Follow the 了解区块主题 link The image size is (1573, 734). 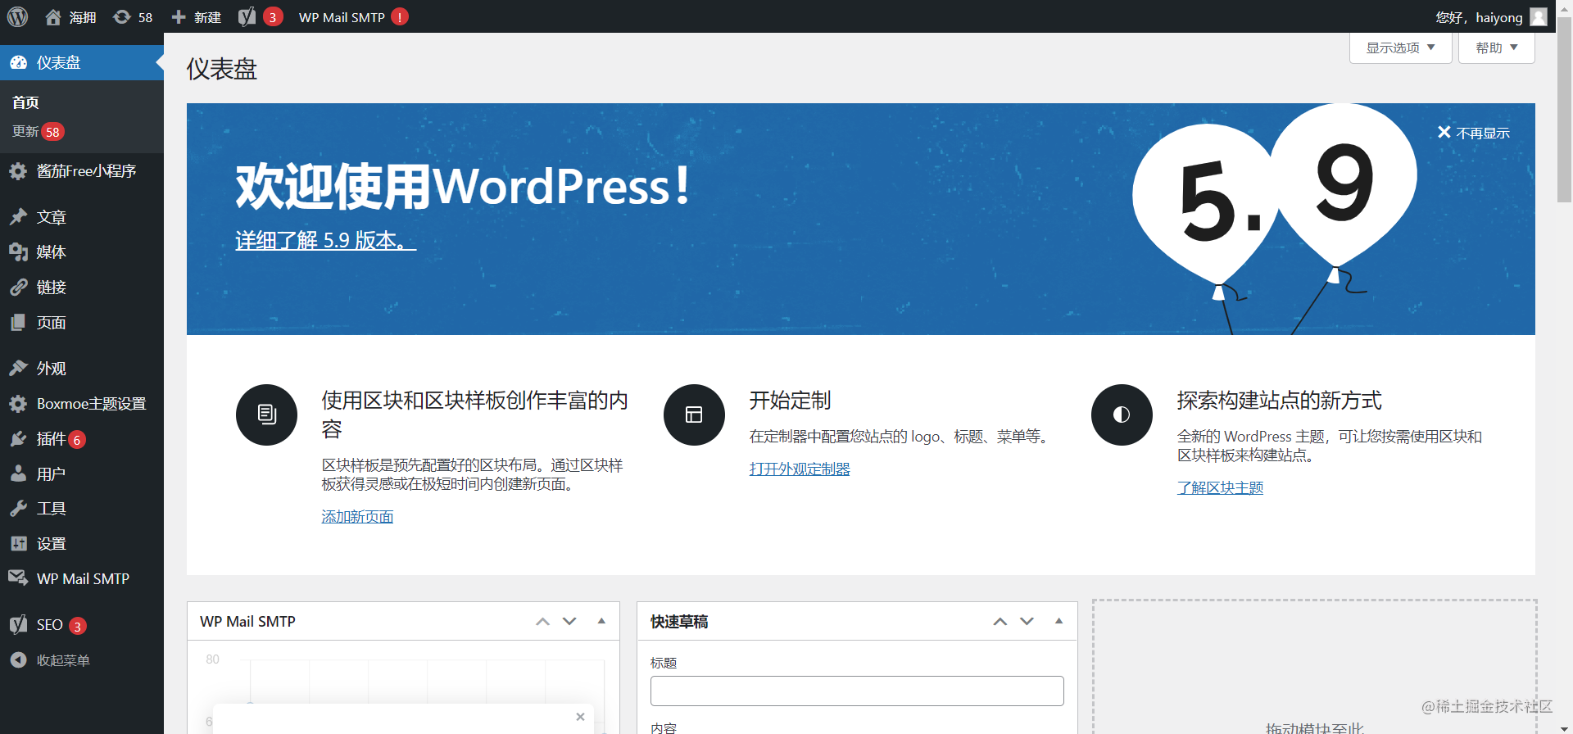(1220, 488)
